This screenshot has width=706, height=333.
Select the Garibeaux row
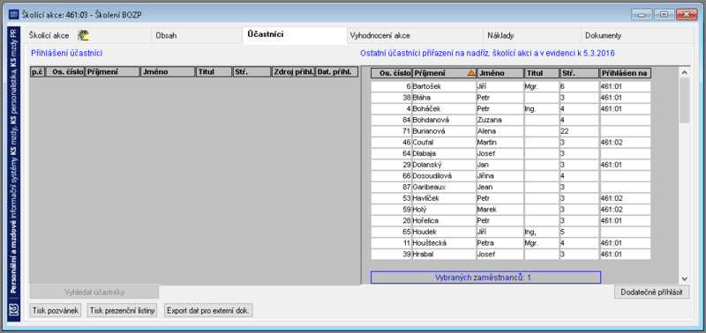(511, 187)
